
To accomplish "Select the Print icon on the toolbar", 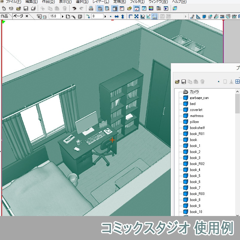I will [91, 9].
